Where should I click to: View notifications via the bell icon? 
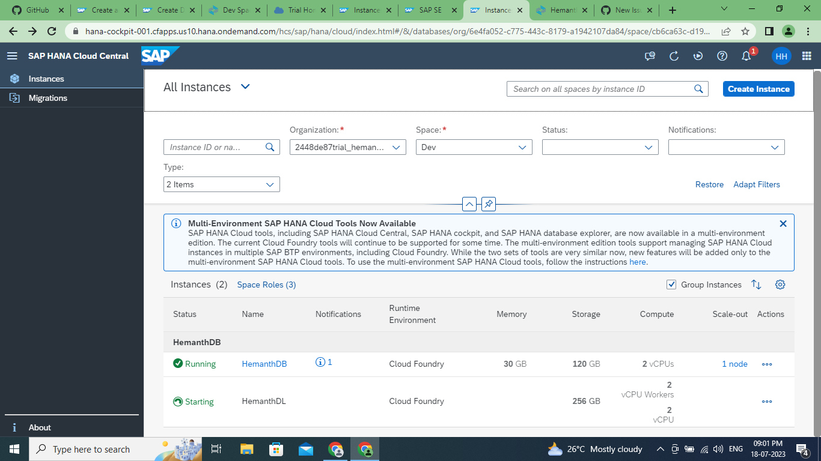coord(746,56)
